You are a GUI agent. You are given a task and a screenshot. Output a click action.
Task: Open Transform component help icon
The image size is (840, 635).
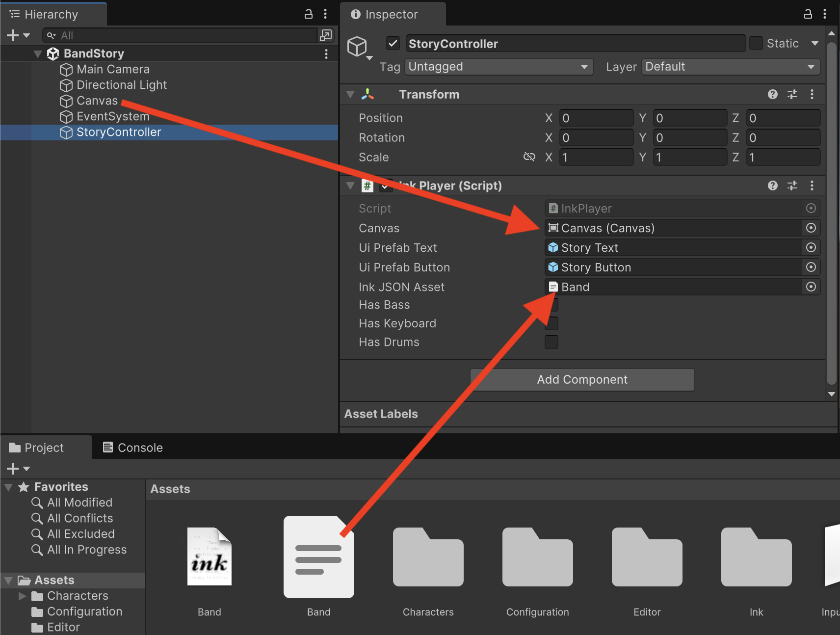[772, 94]
